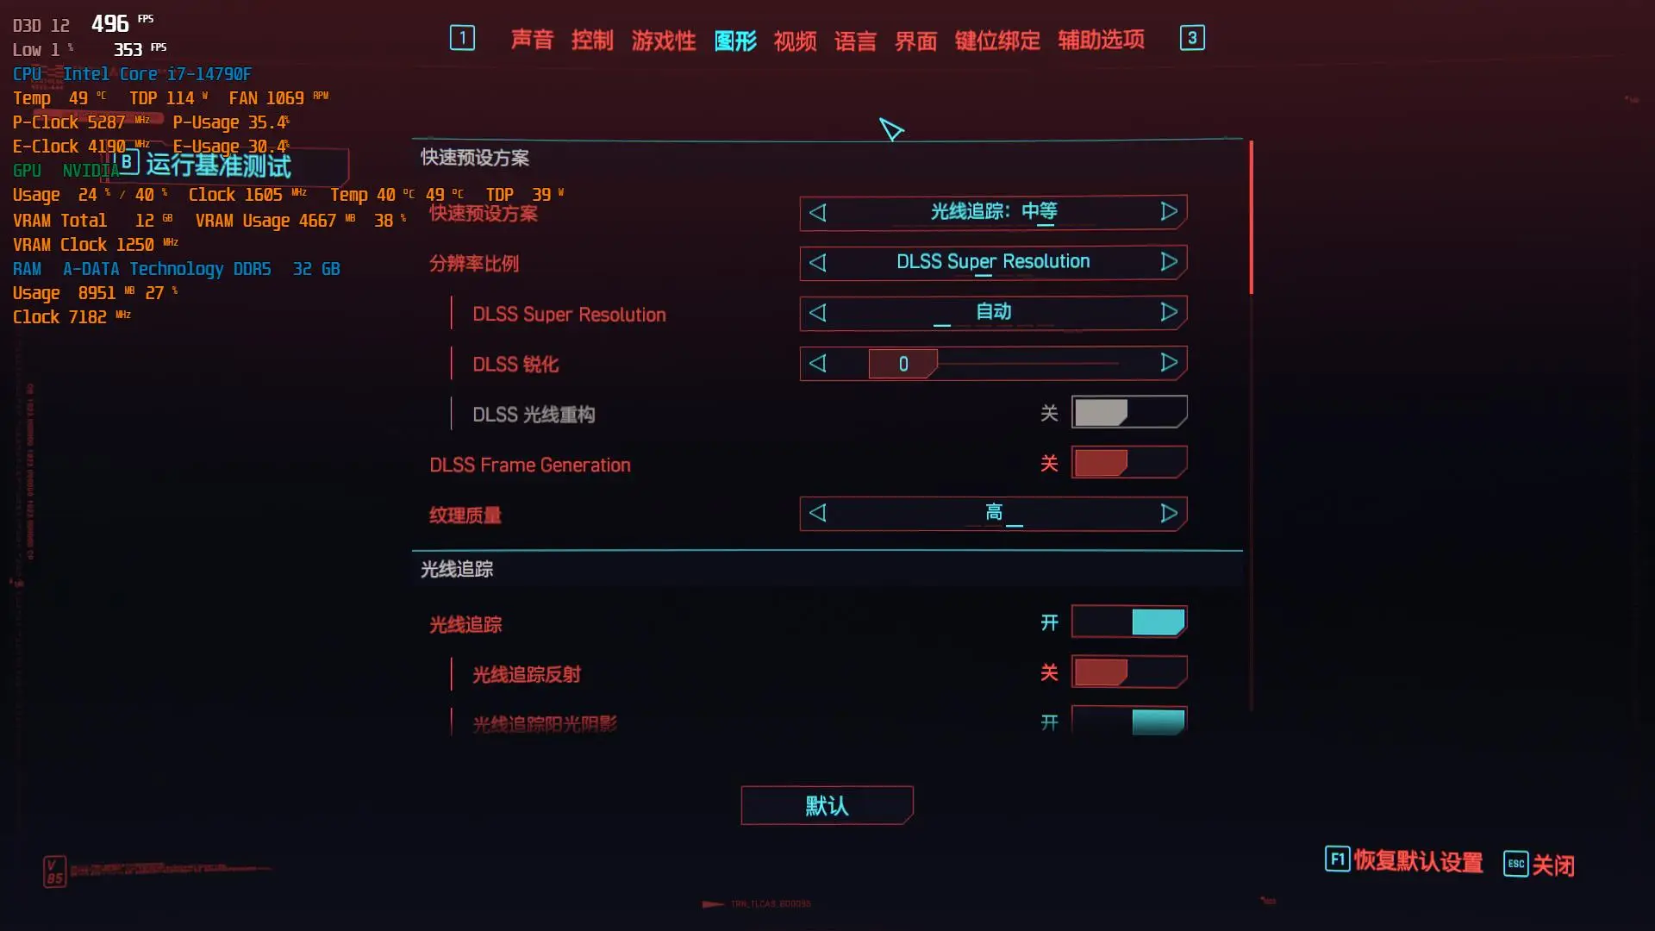Screen dimensions: 1655x931
Task: Click right arrow icon for 光线追踪 preset
Action: (x=1170, y=211)
